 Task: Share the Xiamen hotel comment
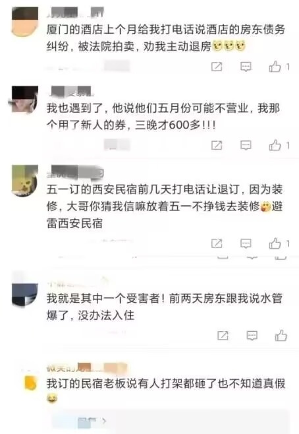point(217,67)
